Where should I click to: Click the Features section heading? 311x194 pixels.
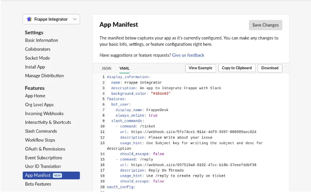click(35, 88)
